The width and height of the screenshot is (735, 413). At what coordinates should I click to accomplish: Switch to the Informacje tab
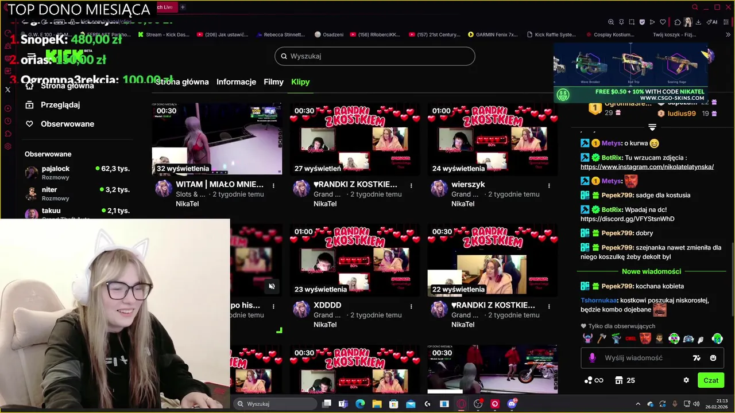tap(236, 82)
